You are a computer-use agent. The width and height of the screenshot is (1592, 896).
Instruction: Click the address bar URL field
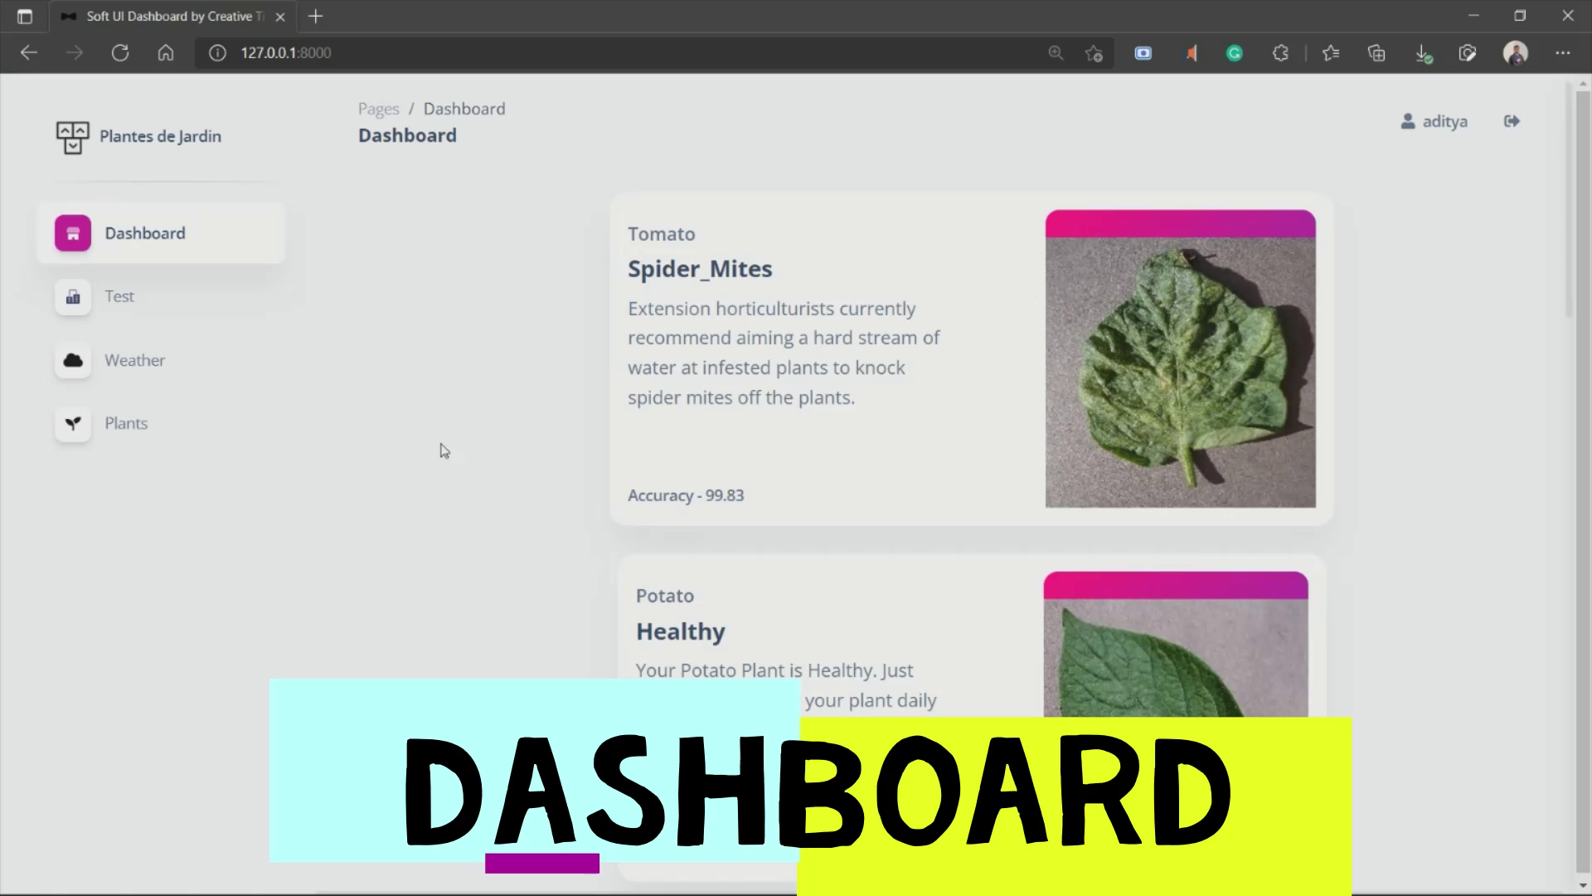coord(580,53)
